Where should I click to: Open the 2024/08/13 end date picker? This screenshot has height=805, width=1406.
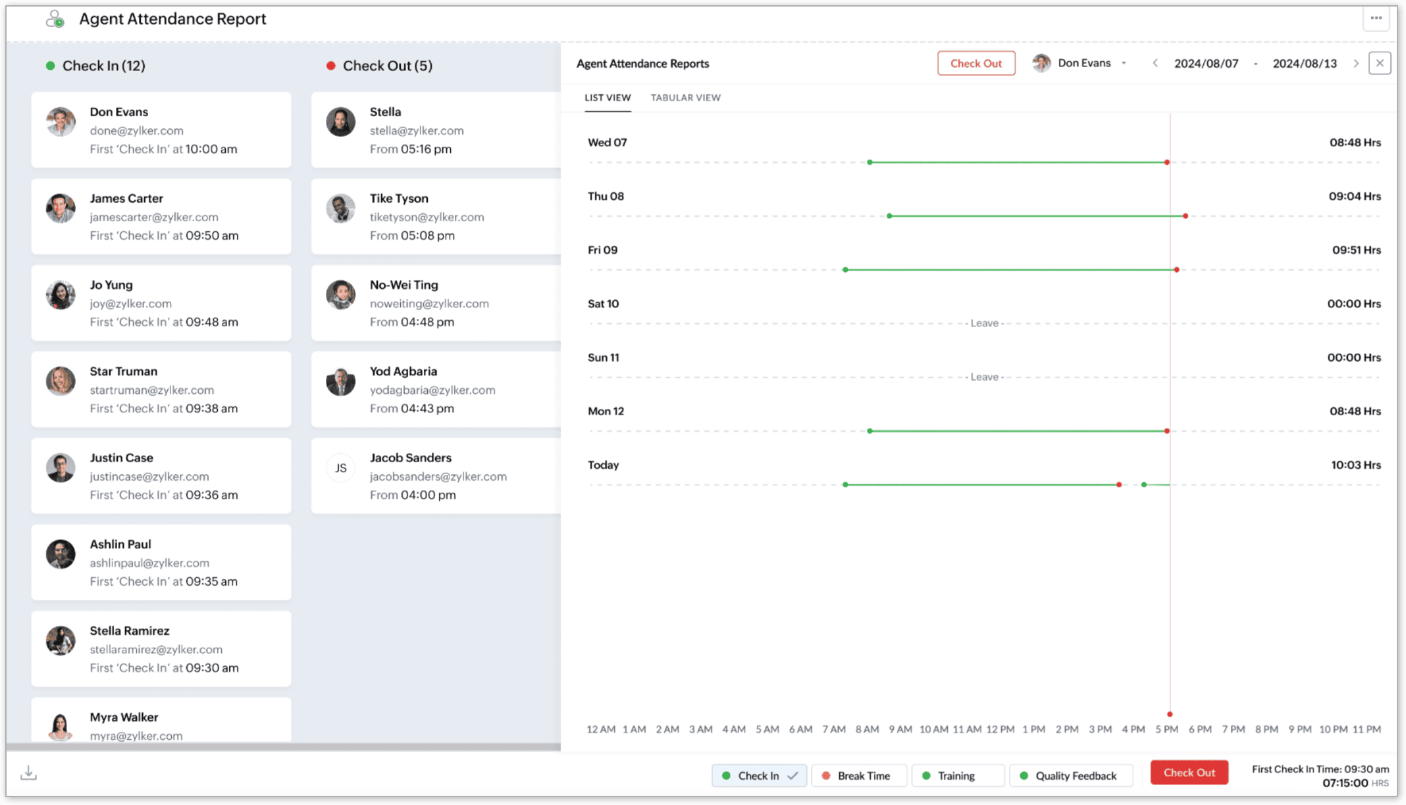point(1304,63)
